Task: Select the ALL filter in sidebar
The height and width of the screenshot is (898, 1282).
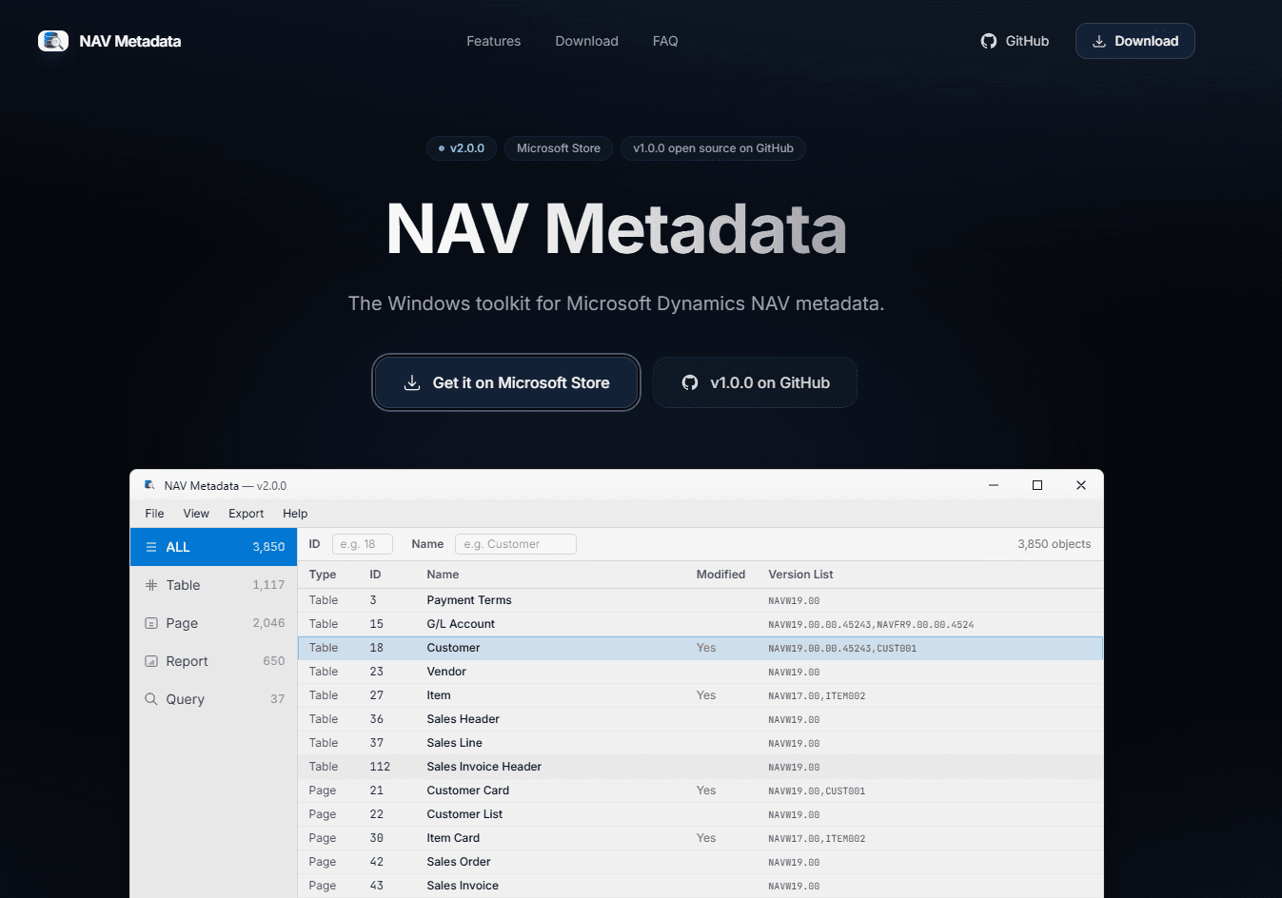Action: coord(213,547)
